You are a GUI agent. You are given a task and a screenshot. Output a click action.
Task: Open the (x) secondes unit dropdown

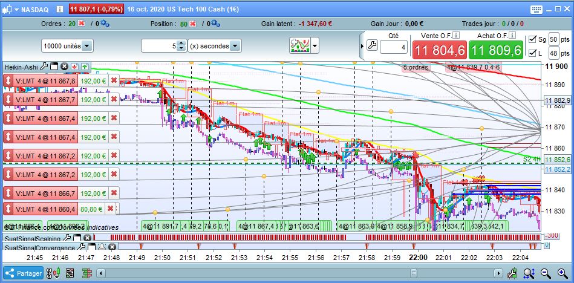[x=215, y=46]
